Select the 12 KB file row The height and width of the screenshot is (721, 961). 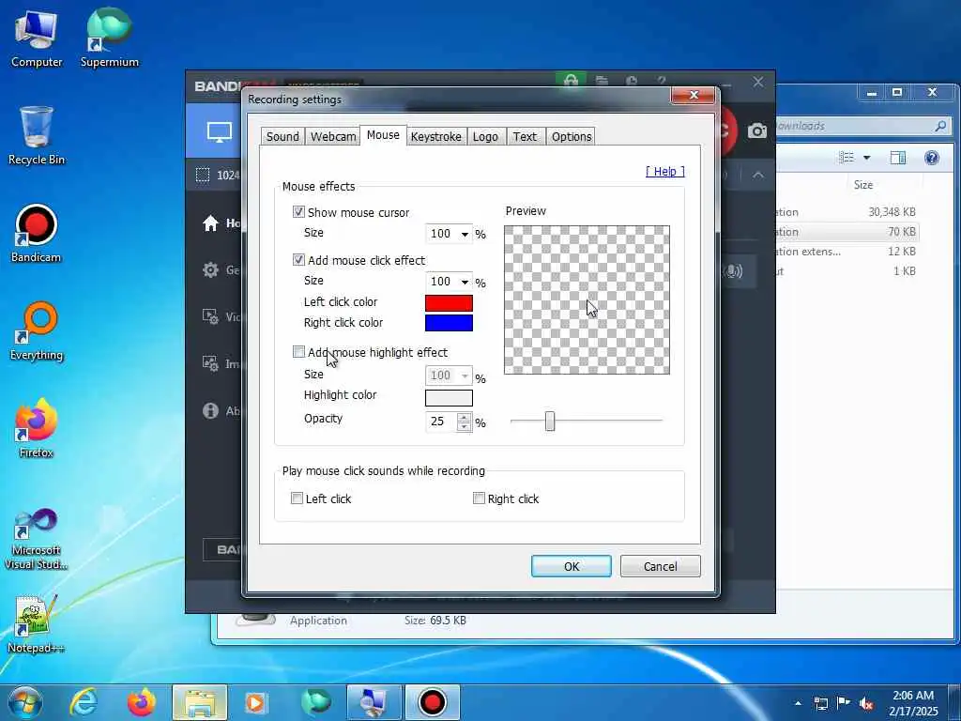(847, 252)
